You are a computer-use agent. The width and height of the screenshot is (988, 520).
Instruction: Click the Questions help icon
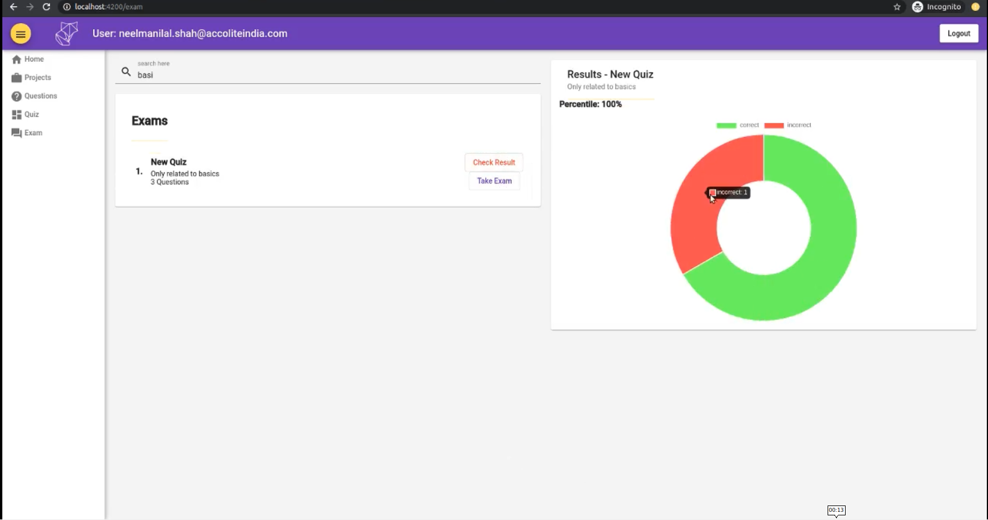click(x=16, y=96)
